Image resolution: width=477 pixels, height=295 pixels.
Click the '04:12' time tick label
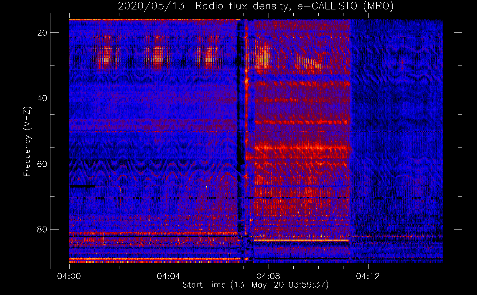pos(368,276)
